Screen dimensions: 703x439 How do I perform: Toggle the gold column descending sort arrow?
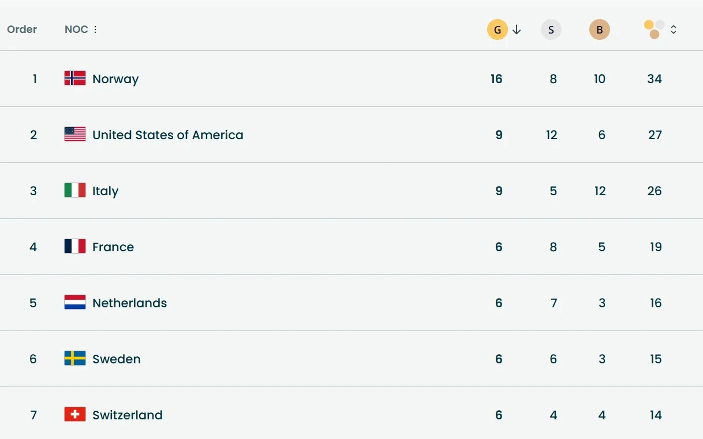pyautogui.click(x=517, y=29)
